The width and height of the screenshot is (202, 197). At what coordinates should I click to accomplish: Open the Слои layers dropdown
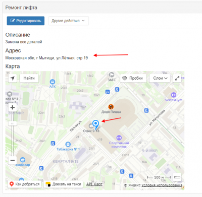point(160,78)
